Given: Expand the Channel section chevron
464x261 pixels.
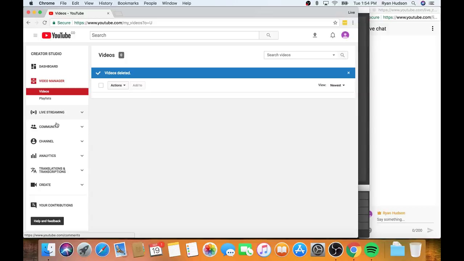Looking at the screenshot, I should pos(82,141).
